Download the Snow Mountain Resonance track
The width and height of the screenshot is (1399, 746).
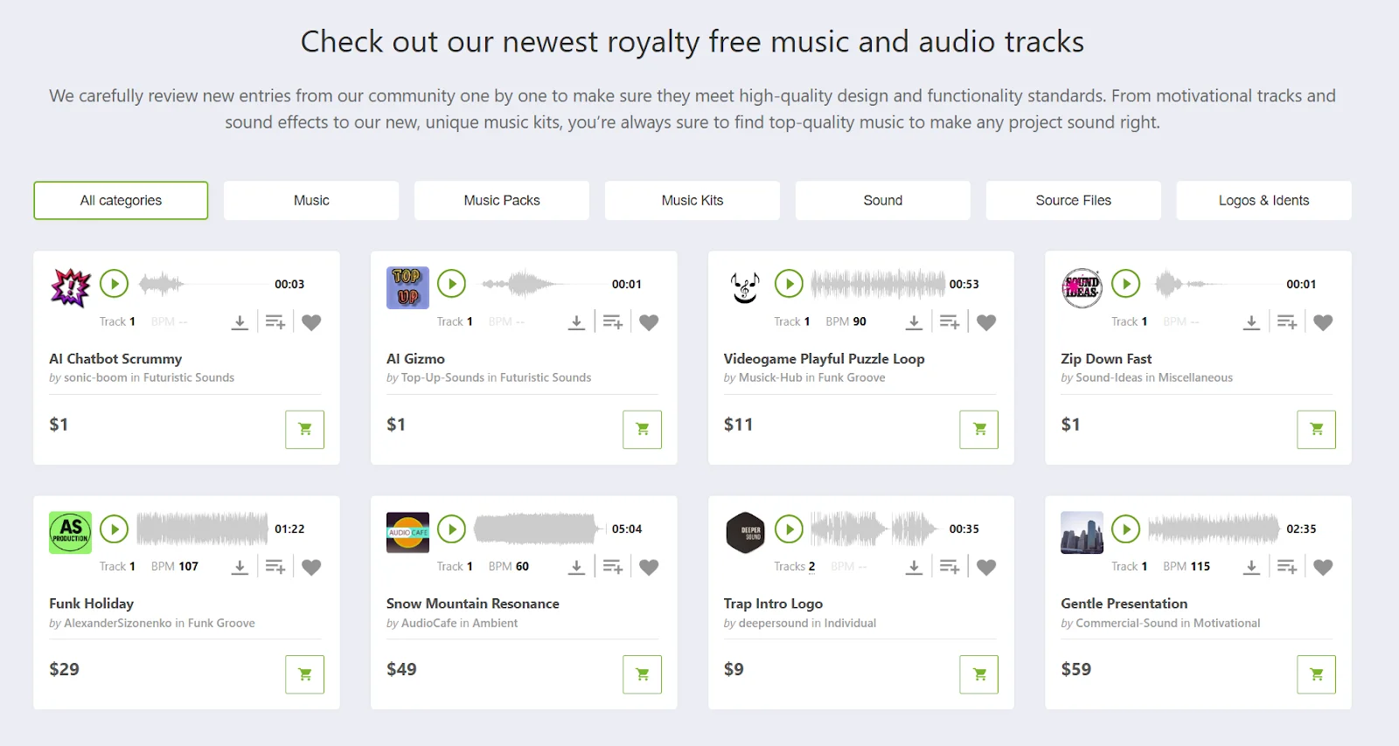[577, 566]
